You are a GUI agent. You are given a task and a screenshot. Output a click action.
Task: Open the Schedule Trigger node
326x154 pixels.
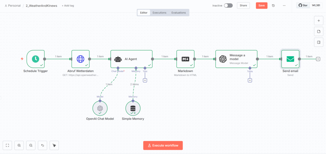tap(35, 59)
